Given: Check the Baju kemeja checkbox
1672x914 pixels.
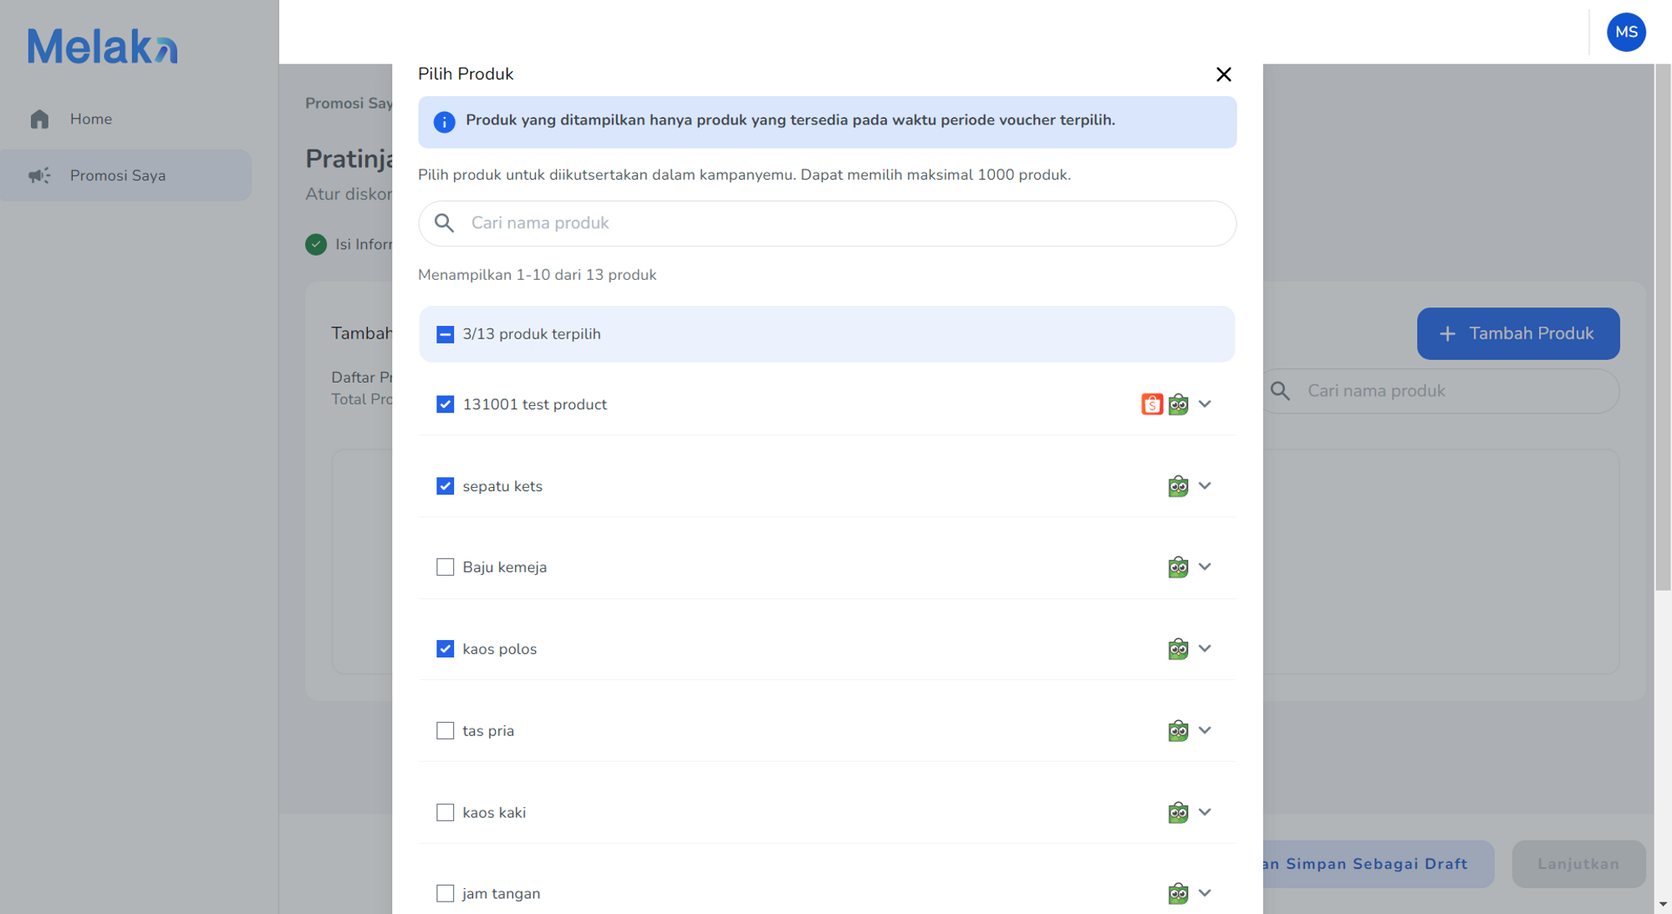Looking at the screenshot, I should click(x=445, y=567).
